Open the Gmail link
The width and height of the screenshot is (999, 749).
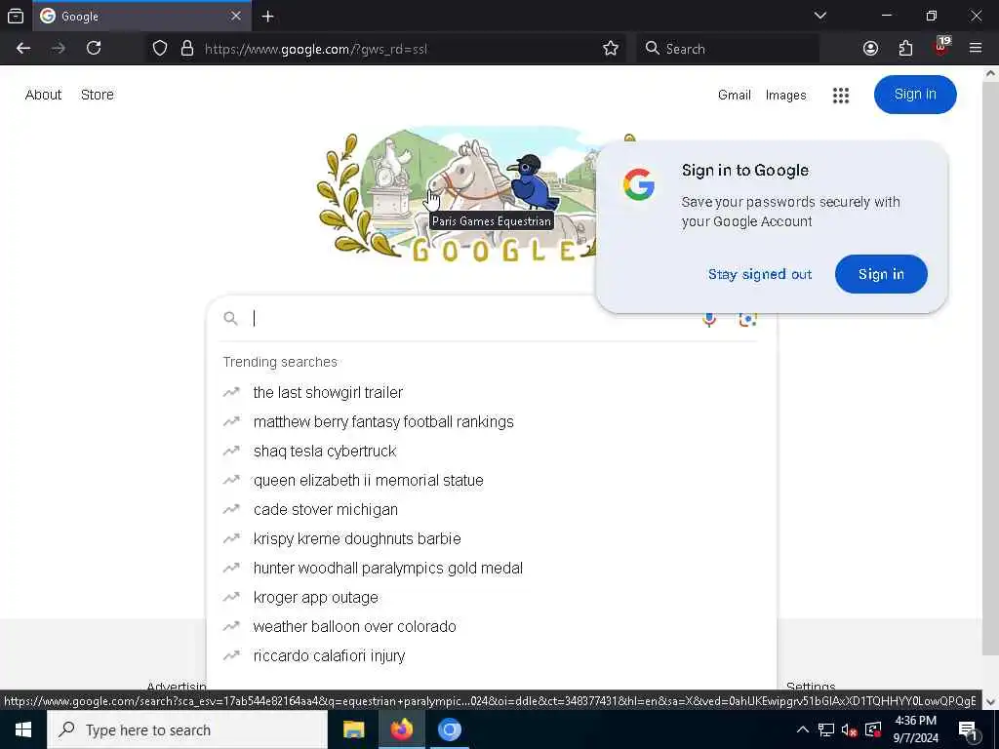734,95
